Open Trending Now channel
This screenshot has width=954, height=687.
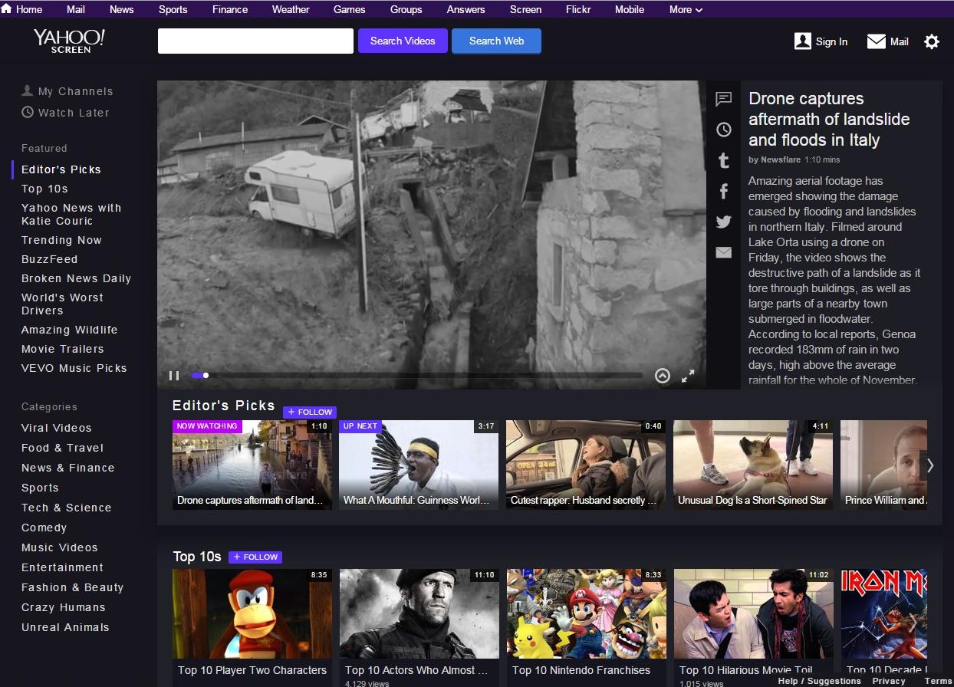point(61,240)
